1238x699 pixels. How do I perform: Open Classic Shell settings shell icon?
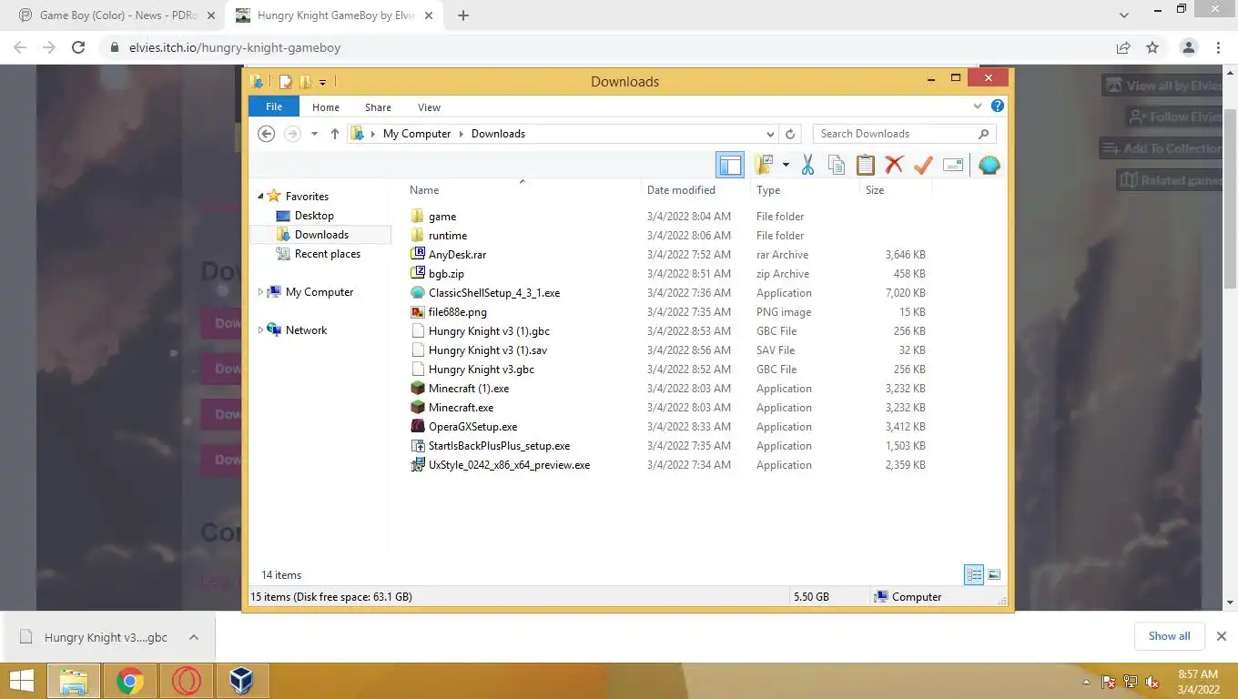[989, 165]
